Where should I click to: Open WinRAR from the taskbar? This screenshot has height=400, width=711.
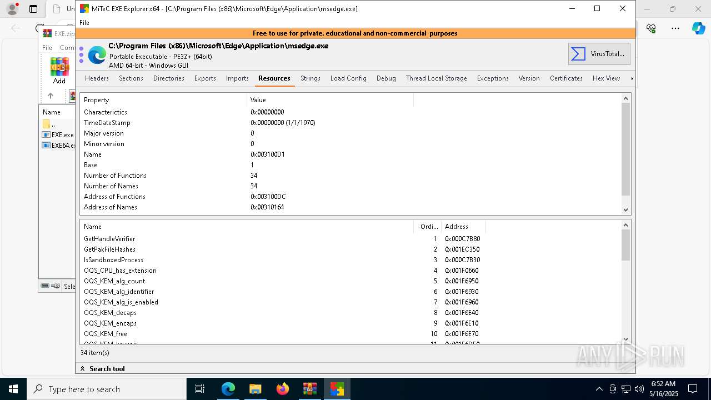tap(309, 389)
